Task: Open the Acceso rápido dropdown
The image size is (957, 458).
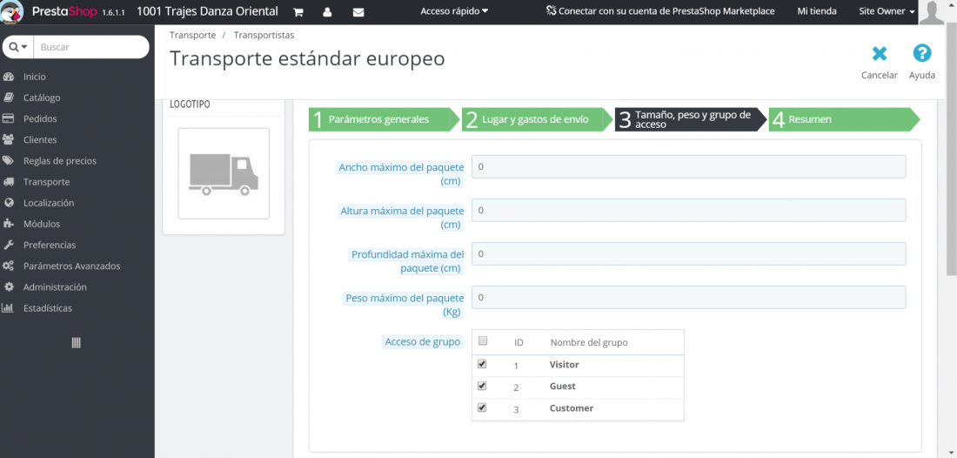Action: click(455, 11)
